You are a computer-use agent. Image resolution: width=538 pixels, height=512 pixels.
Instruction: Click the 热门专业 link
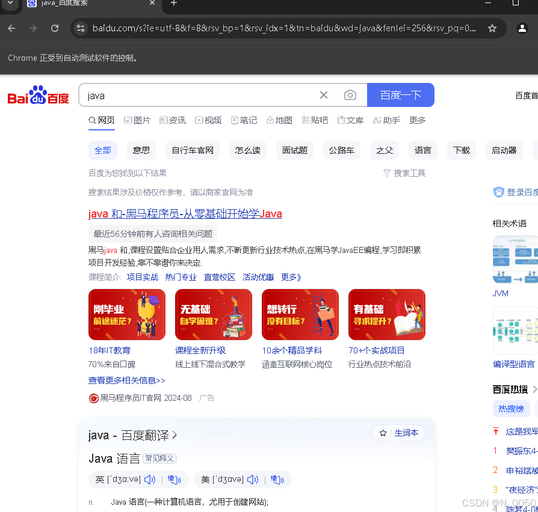tap(181, 277)
